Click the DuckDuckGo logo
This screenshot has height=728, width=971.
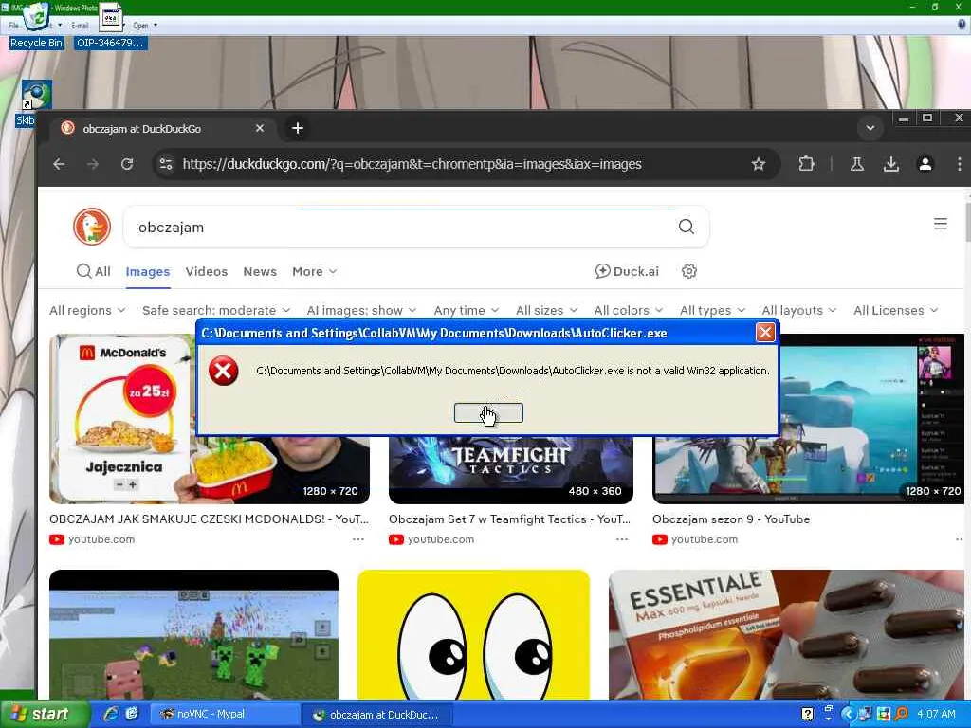[92, 227]
